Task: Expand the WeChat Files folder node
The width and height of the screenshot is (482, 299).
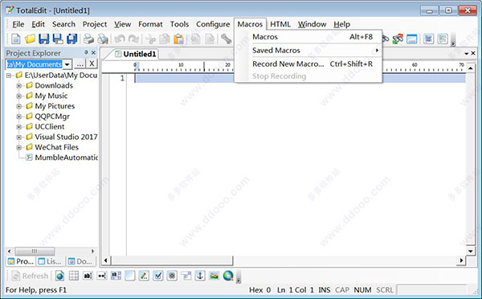Action: pyautogui.click(x=19, y=147)
